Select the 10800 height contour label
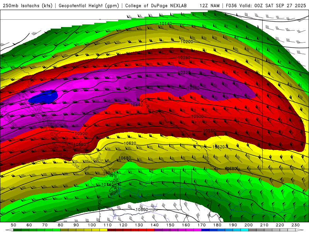 (x=142, y=209)
